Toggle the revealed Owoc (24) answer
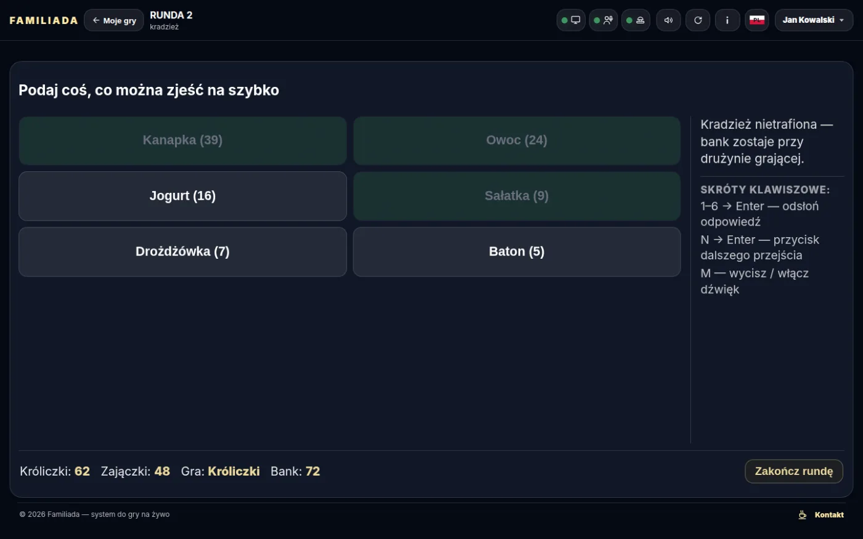The height and width of the screenshot is (539, 863). click(x=517, y=140)
